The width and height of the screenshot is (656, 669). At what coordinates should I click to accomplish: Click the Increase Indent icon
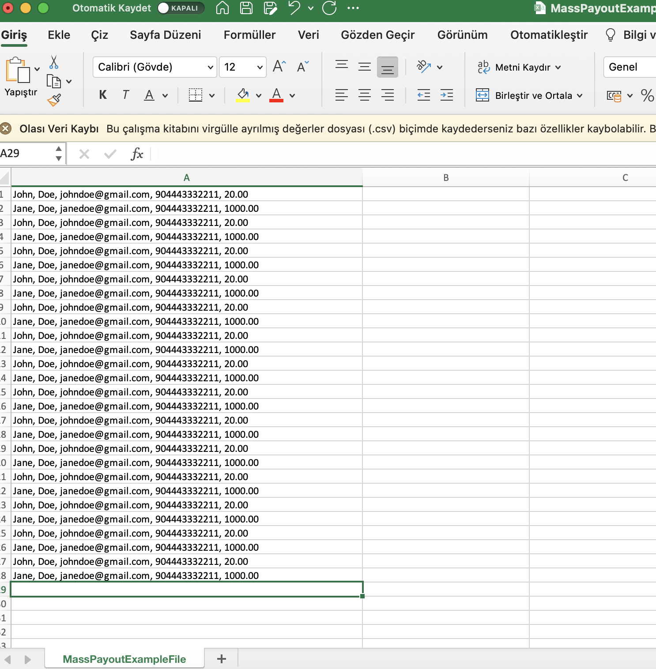click(x=446, y=95)
